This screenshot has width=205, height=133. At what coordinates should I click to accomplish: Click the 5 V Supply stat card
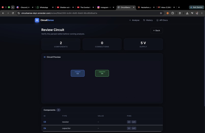143,44
